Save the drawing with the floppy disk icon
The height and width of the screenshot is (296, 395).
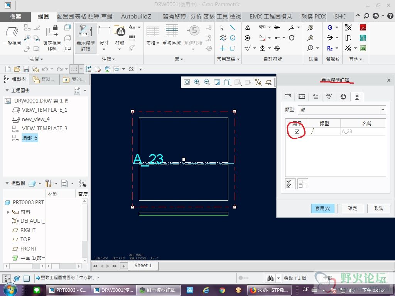pyautogui.click(x=26, y=69)
